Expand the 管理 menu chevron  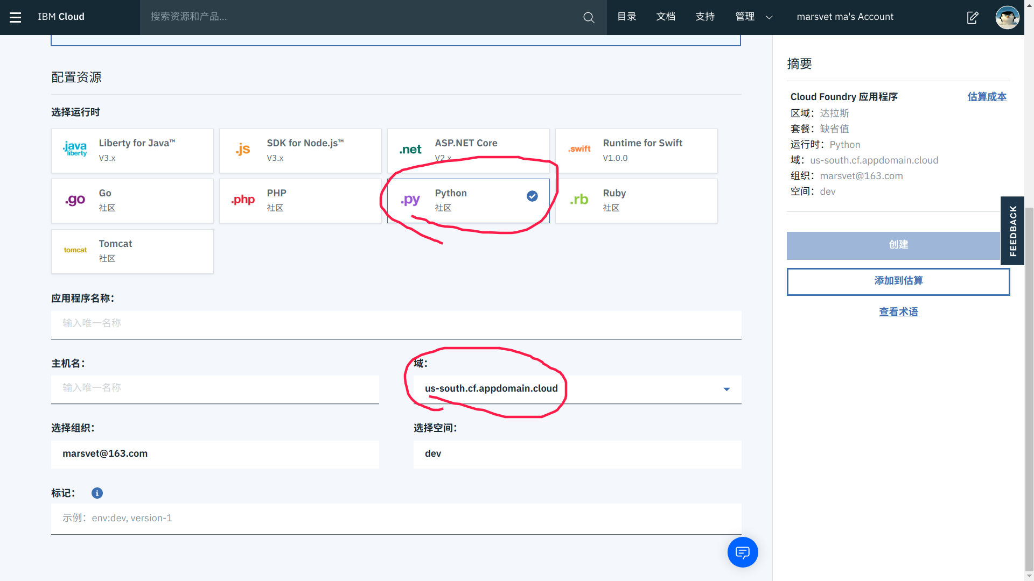[x=769, y=17]
